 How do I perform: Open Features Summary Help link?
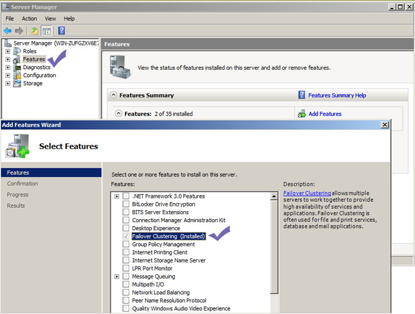pos(337,95)
